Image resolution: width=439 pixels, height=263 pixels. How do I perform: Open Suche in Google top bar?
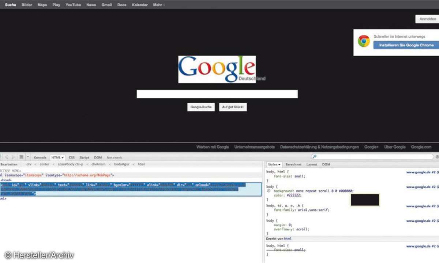pyautogui.click(x=11, y=5)
